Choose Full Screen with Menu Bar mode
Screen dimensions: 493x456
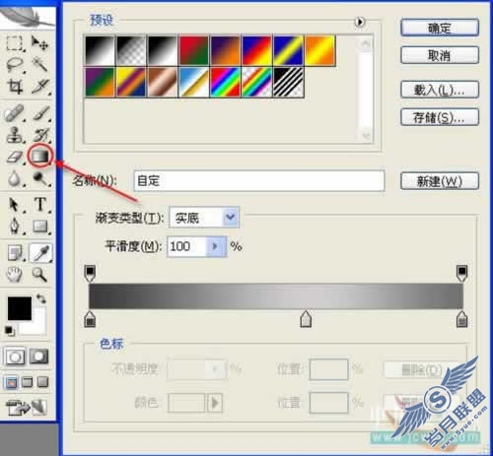click(27, 382)
